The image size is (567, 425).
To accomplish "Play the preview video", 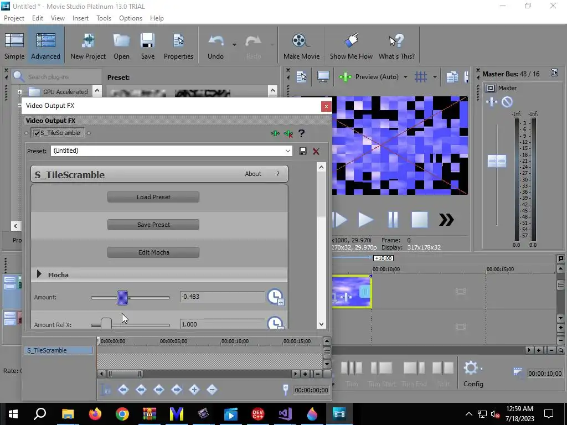I will (x=365, y=220).
